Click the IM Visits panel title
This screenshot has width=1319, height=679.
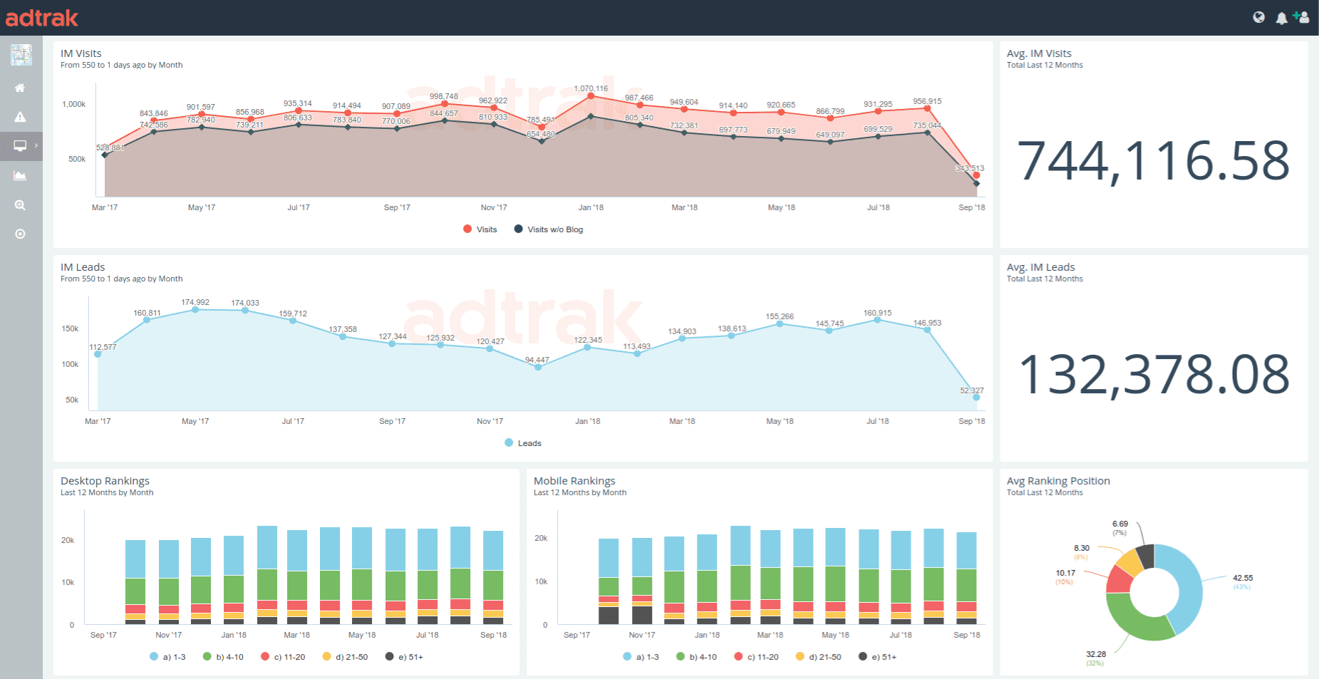(x=81, y=53)
